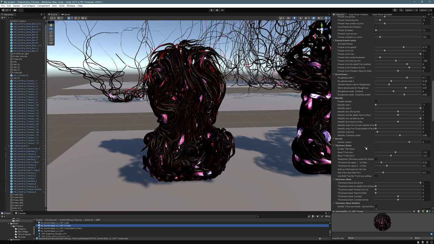Select the Rotate tool in Scene overlay
434x244 pixels.
point(51,32)
